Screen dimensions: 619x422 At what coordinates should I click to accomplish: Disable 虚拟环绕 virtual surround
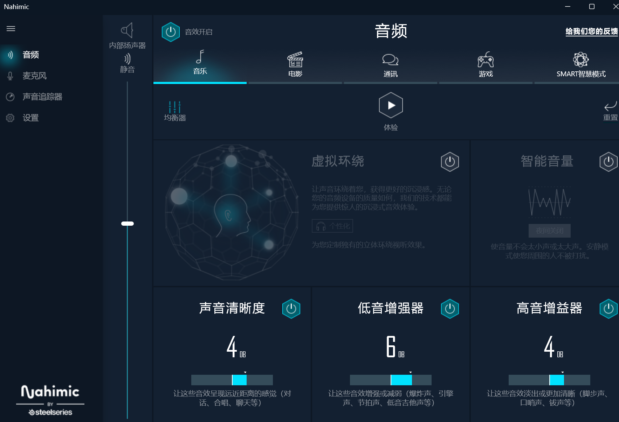click(450, 162)
